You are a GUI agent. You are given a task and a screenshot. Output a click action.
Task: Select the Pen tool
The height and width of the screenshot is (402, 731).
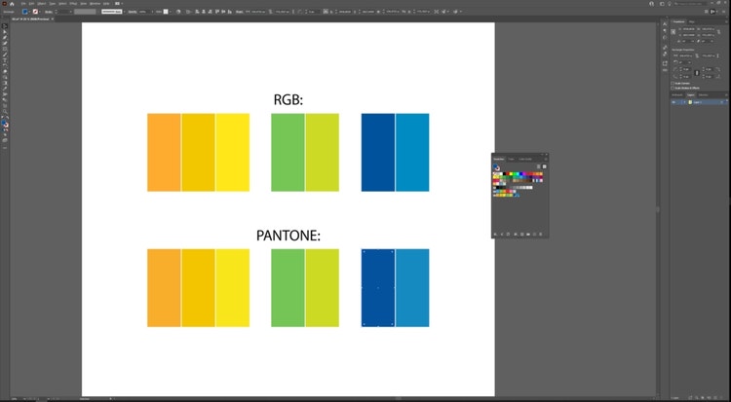pos(5,37)
